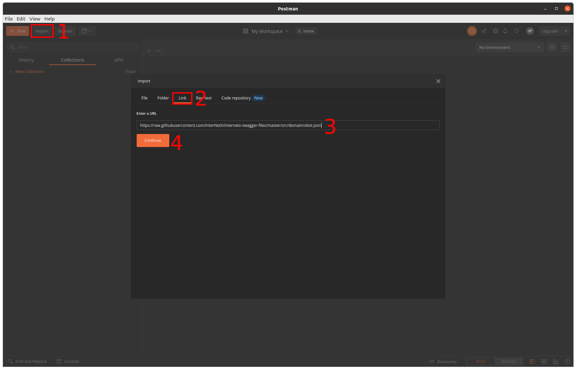Expand the No Environment dropdown
Viewport: 577px width, 370px height.
pyautogui.click(x=509, y=48)
